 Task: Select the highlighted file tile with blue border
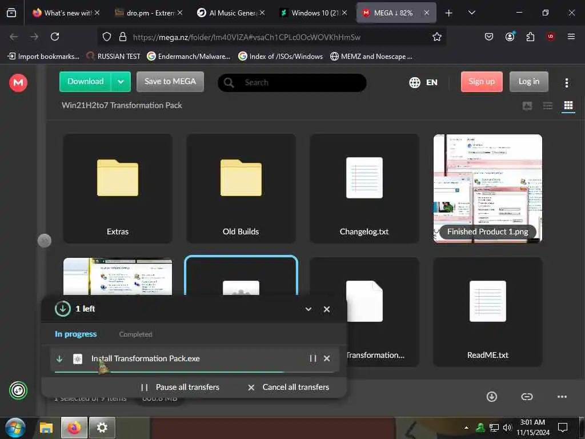(x=241, y=276)
